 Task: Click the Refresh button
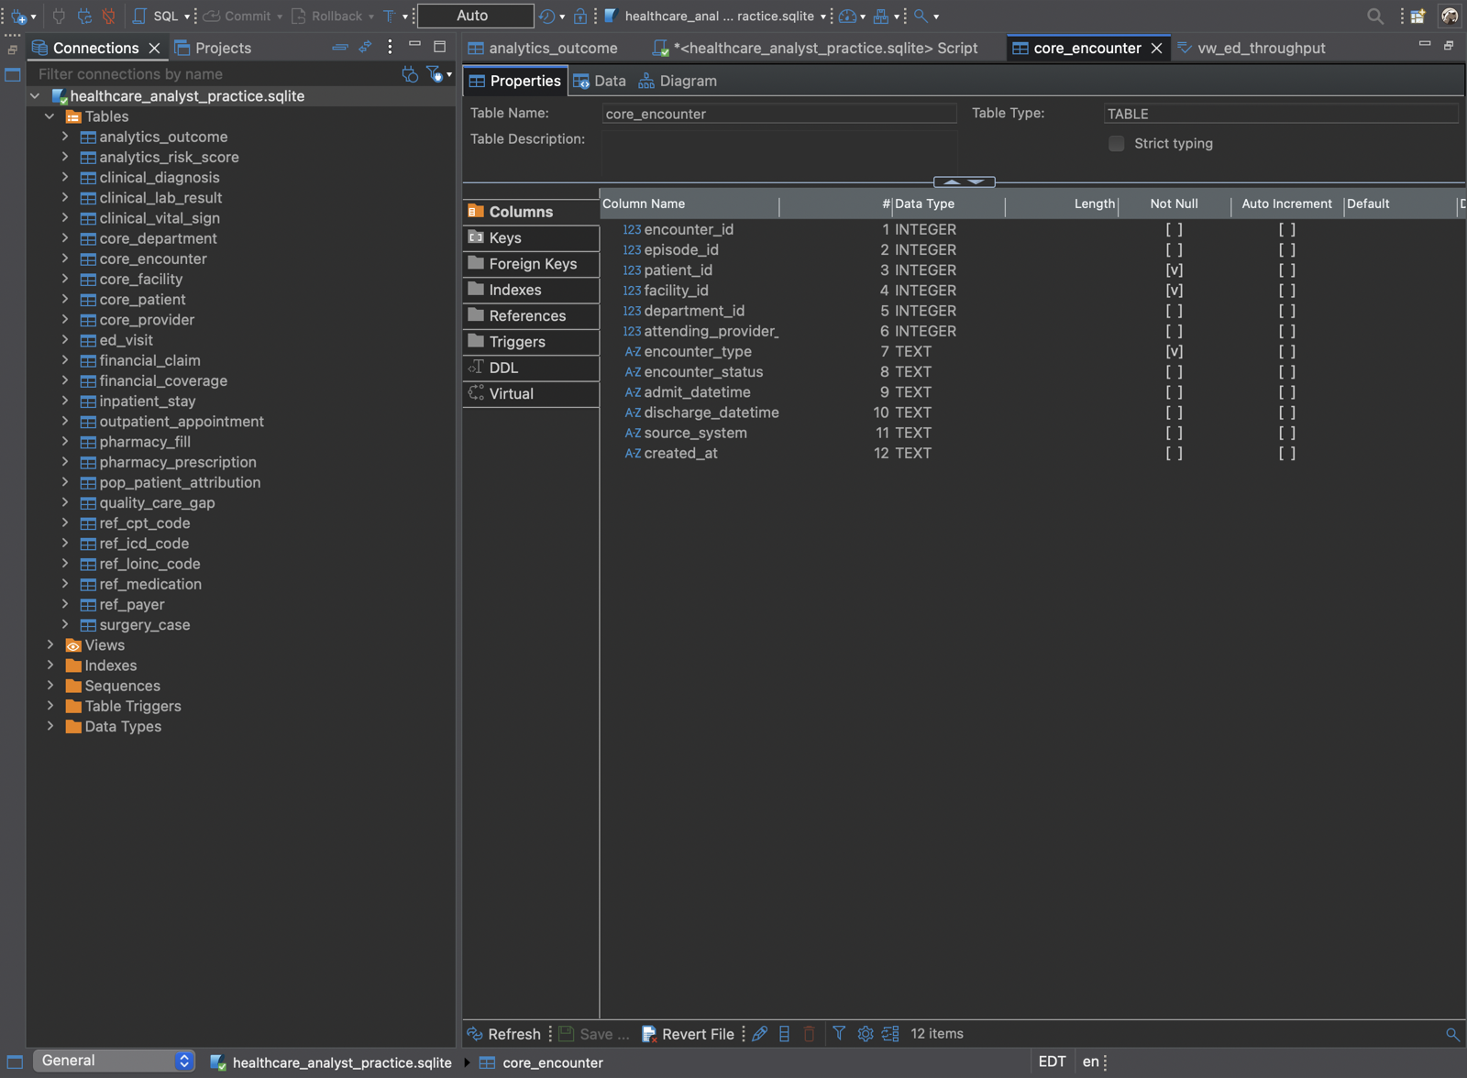[x=504, y=1034]
